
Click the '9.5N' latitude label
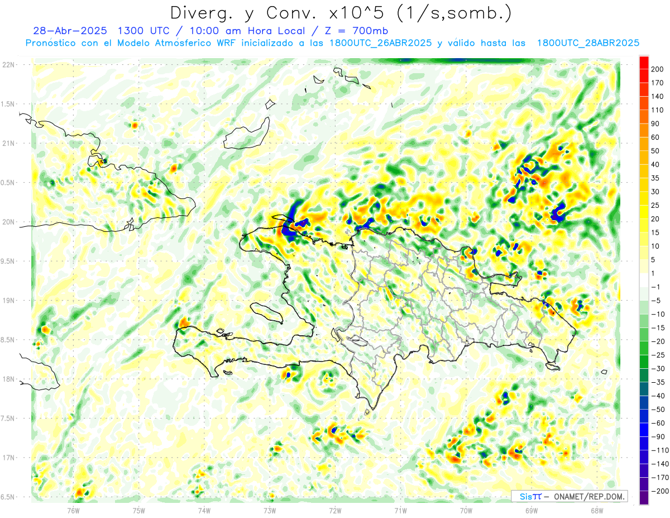coord(8,262)
